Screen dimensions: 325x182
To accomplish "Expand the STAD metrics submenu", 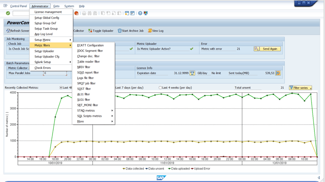I will [93, 110].
